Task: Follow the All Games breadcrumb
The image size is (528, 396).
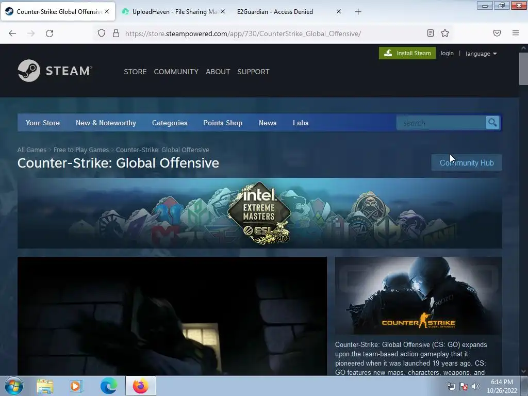Action: point(31,150)
